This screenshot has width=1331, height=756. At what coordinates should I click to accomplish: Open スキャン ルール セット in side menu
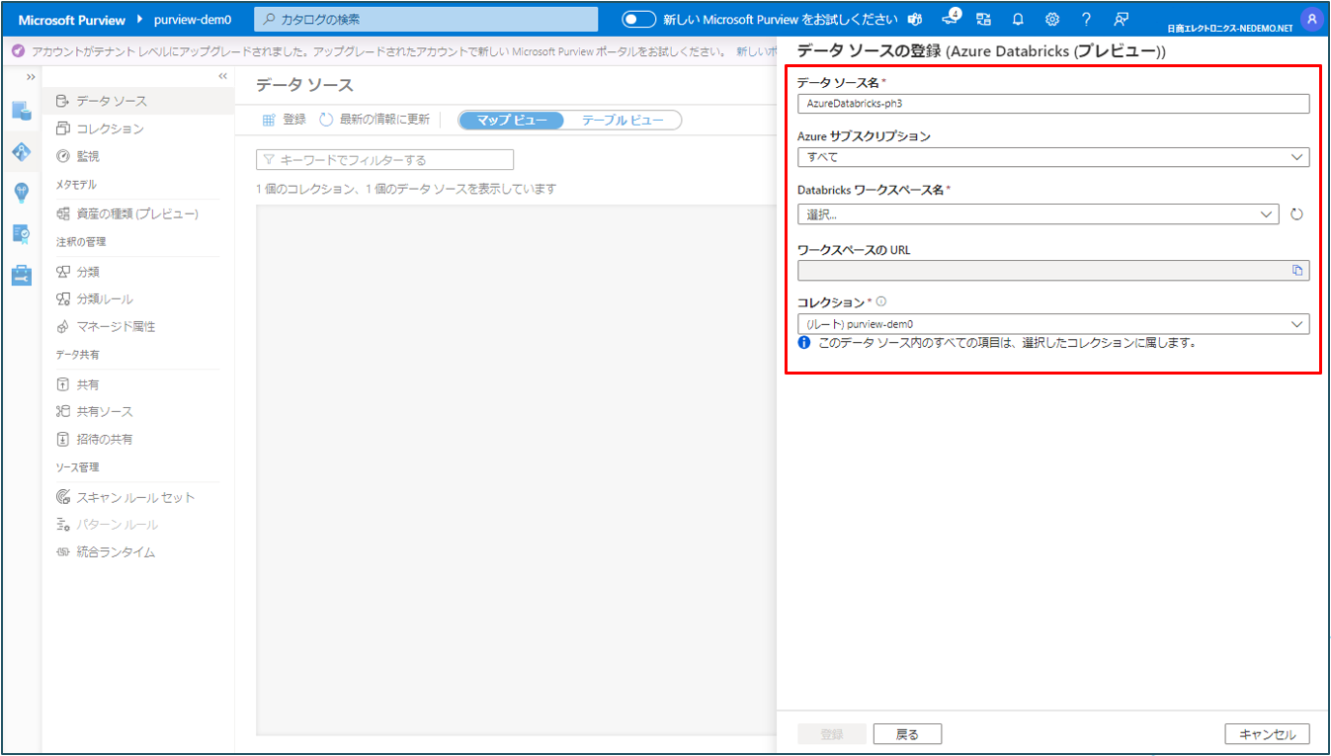tap(138, 497)
